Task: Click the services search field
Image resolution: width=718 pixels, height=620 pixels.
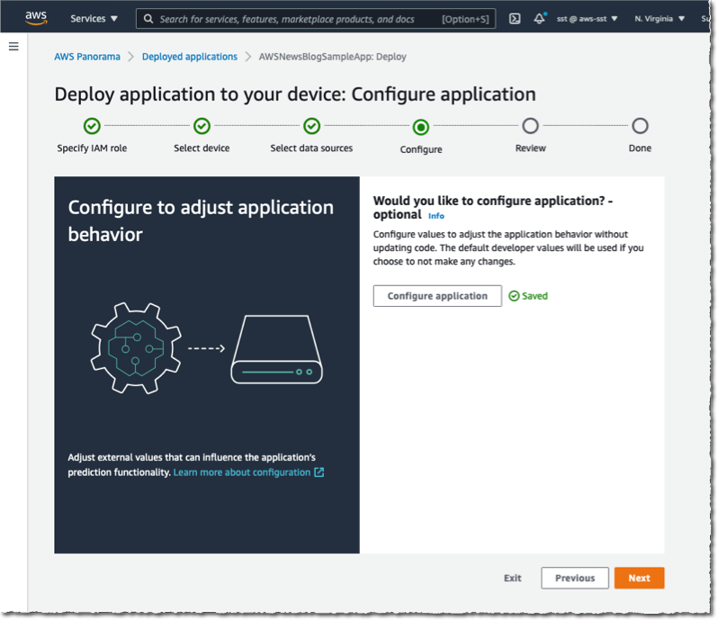Action: point(316,19)
